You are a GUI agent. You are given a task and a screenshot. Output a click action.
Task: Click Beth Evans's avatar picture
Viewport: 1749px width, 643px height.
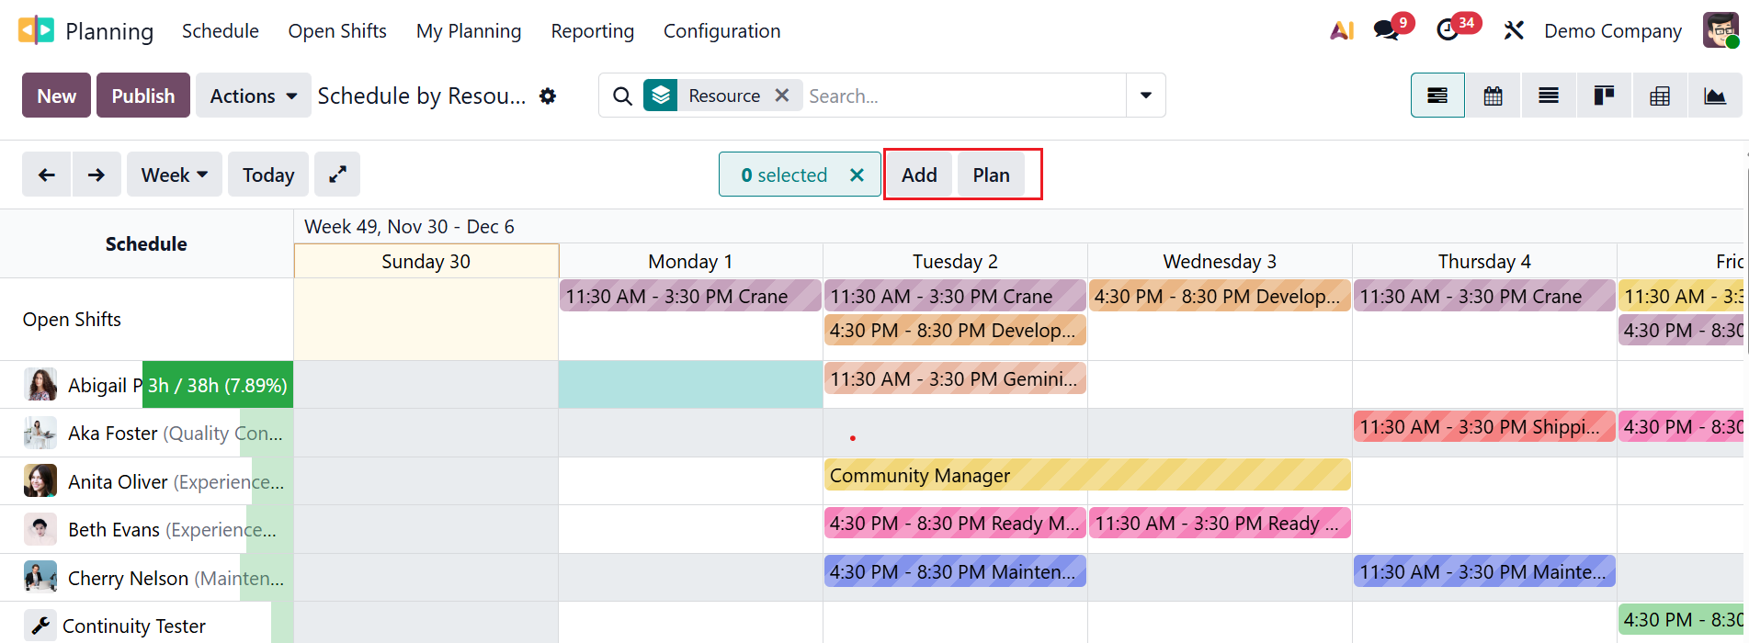click(40, 529)
